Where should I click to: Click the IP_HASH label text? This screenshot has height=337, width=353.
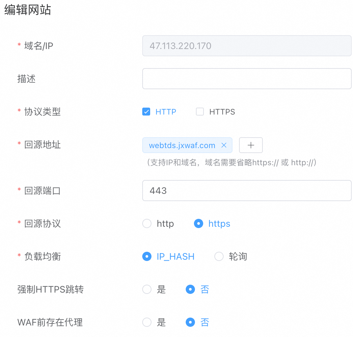tap(176, 256)
